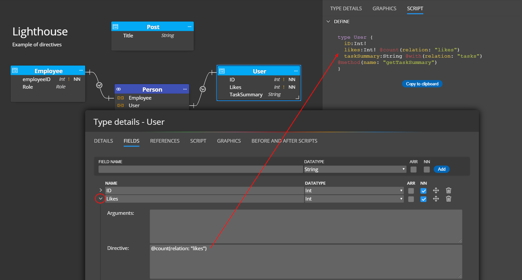This screenshot has height=280, width=522.
Task: Click the new FIELD NAME input box
Action: pyautogui.click(x=200, y=169)
